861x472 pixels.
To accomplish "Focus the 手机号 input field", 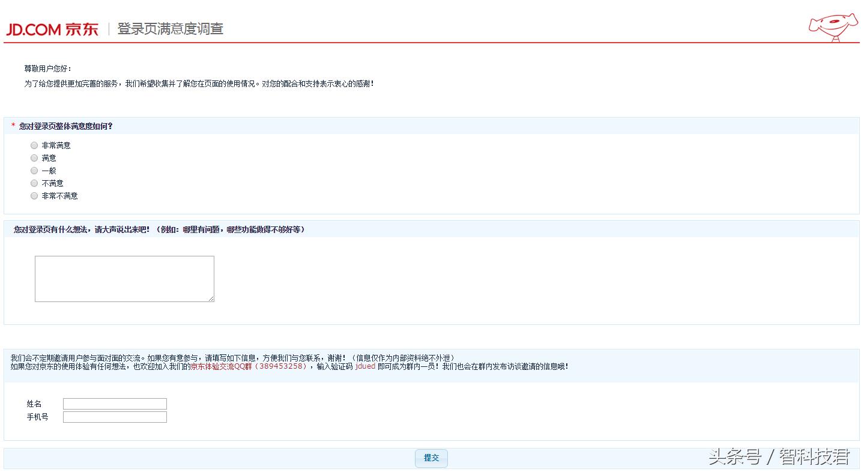I will (115, 417).
